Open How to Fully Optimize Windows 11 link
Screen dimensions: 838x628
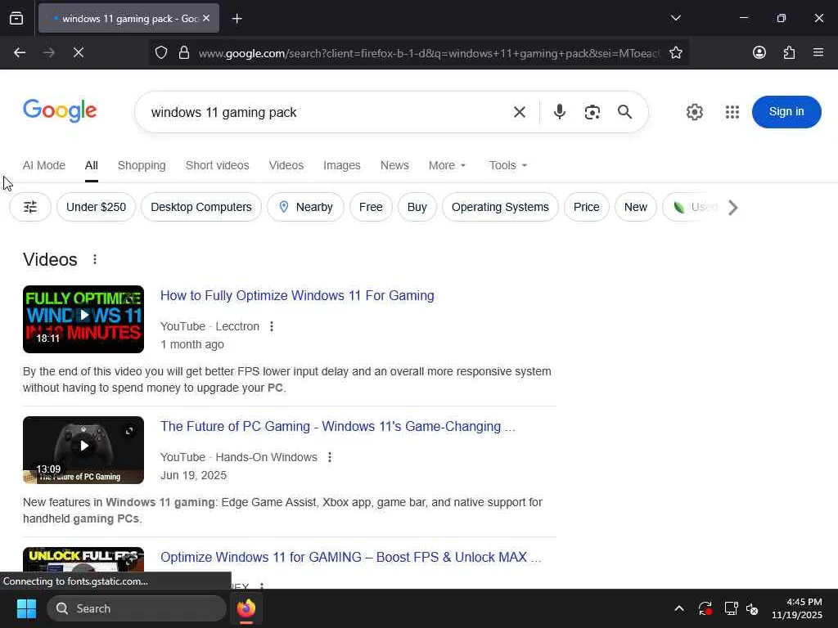pyautogui.click(x=297, y=296)
